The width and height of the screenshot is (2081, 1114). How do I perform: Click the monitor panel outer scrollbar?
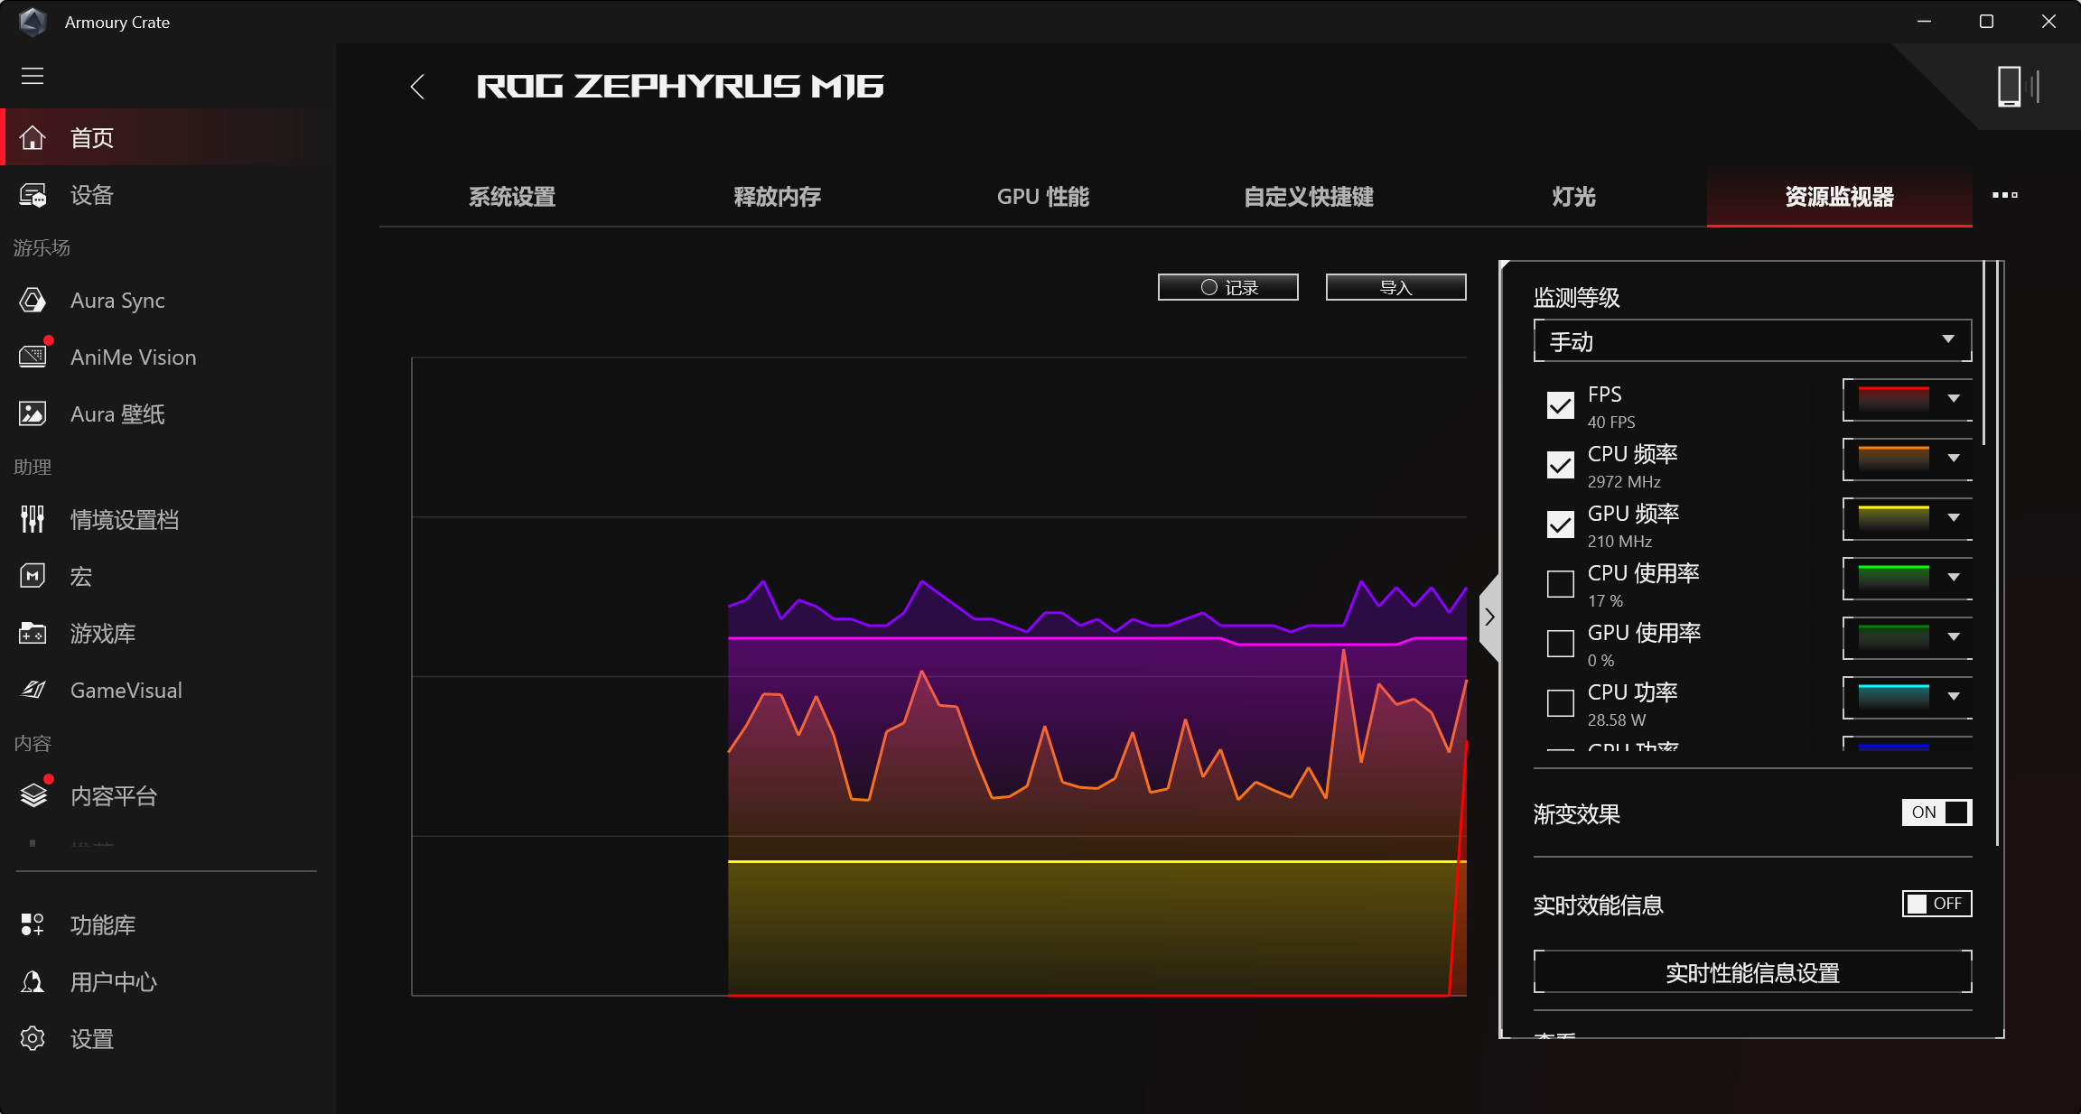(1997, 554)
